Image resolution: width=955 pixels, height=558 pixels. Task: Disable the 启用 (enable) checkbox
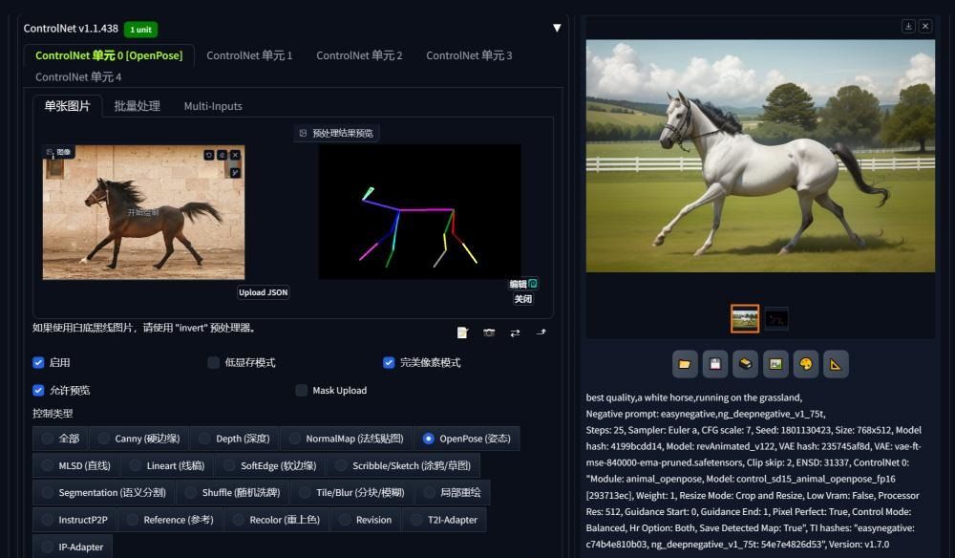(x=38, y=363)
